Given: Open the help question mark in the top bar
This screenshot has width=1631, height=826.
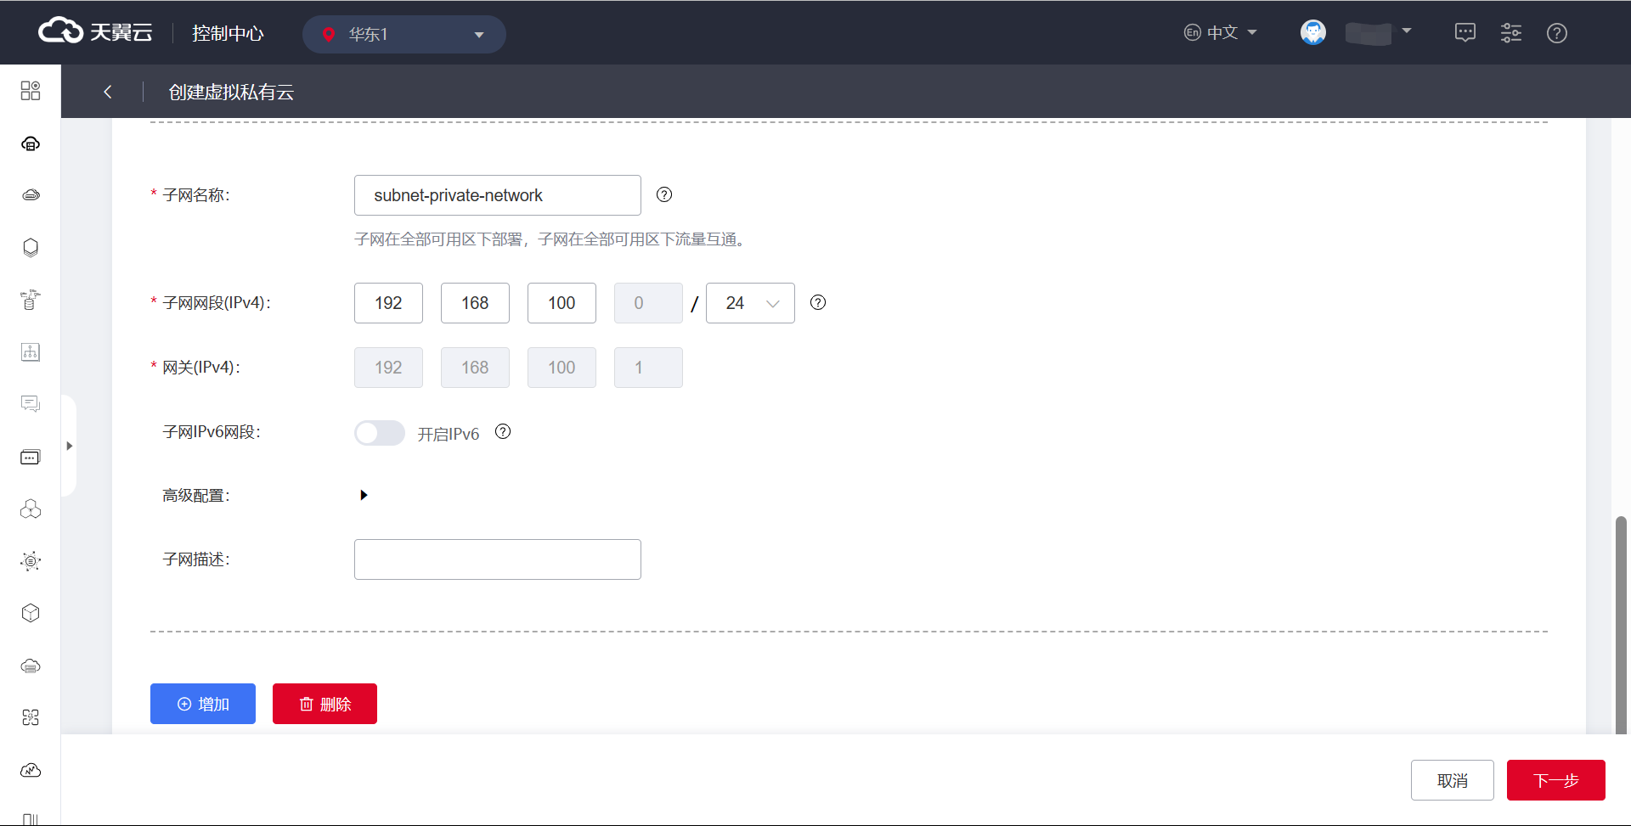Looking at the screenshot, I should pyautogui.click(x=1557, y=33).
